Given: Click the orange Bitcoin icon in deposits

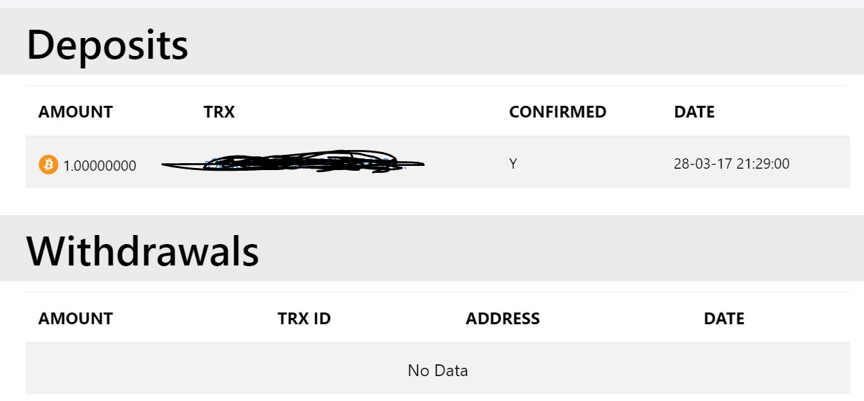Looking at the screenshot, I should pyautogui.click(x=48, y=165).
